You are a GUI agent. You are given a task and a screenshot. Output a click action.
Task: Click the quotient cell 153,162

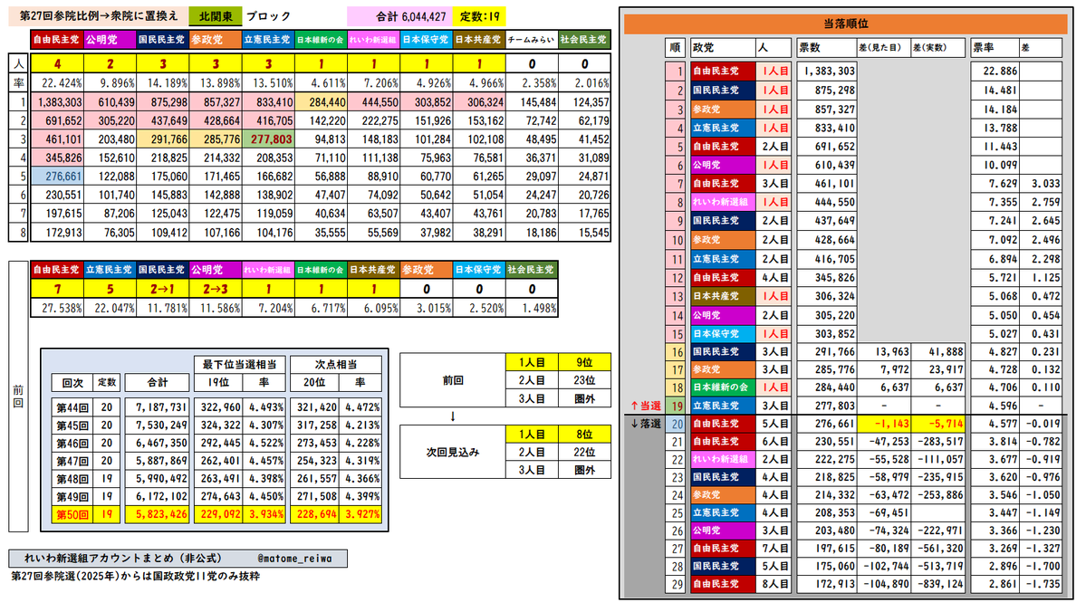(478, 120)
